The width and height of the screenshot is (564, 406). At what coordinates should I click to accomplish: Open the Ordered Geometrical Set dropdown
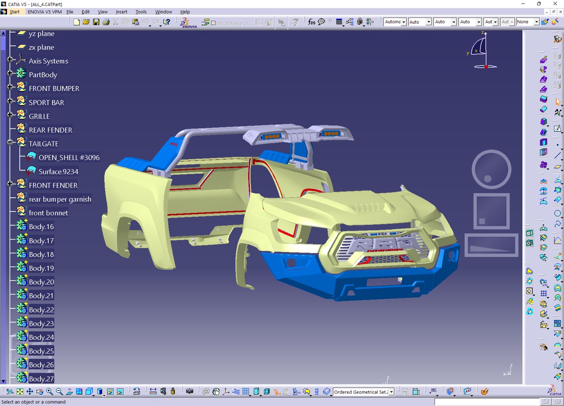click(392, 392)
